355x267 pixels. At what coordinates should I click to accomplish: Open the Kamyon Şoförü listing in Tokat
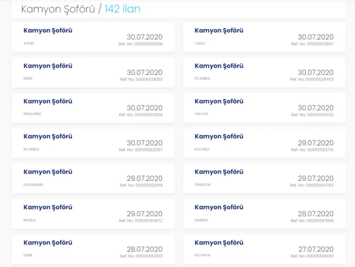tap(219, 30)
